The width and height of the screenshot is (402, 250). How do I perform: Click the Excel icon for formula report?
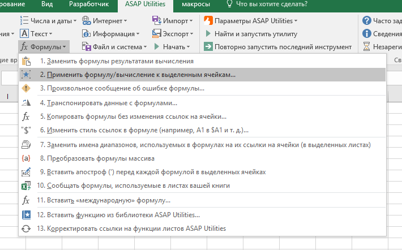(26, 186)
